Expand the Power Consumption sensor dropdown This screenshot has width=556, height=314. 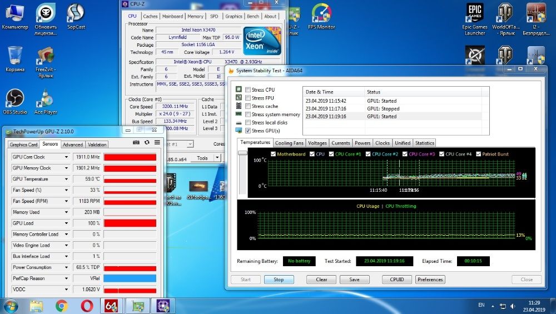tap(66, 267)
